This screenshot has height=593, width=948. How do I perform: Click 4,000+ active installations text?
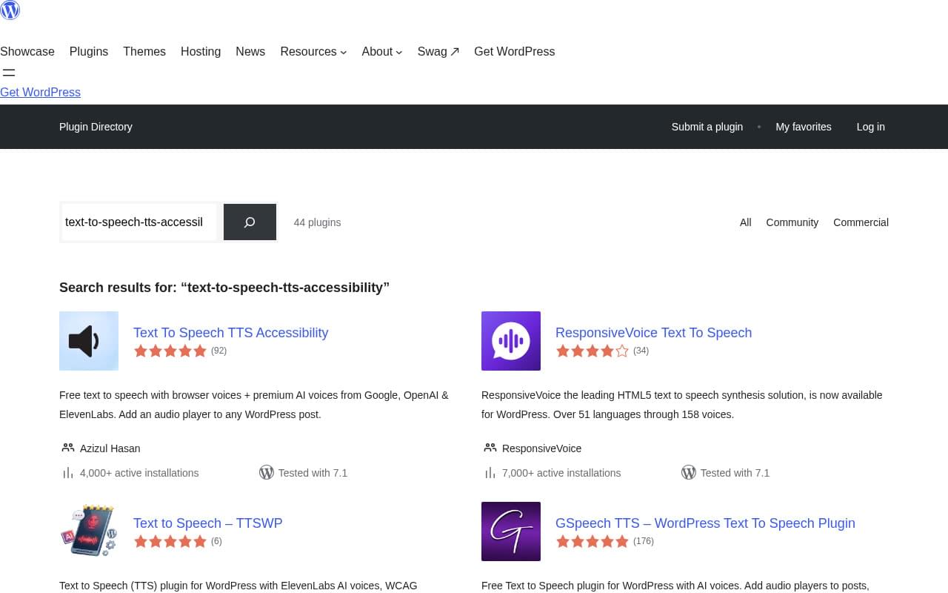coord(139,473)
